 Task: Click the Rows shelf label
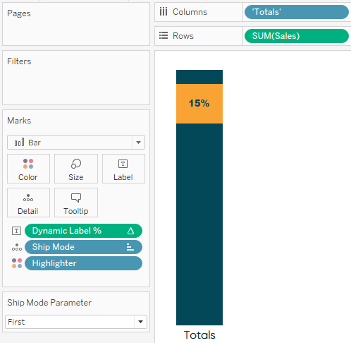pyautogui.click(x=183, y=36)
